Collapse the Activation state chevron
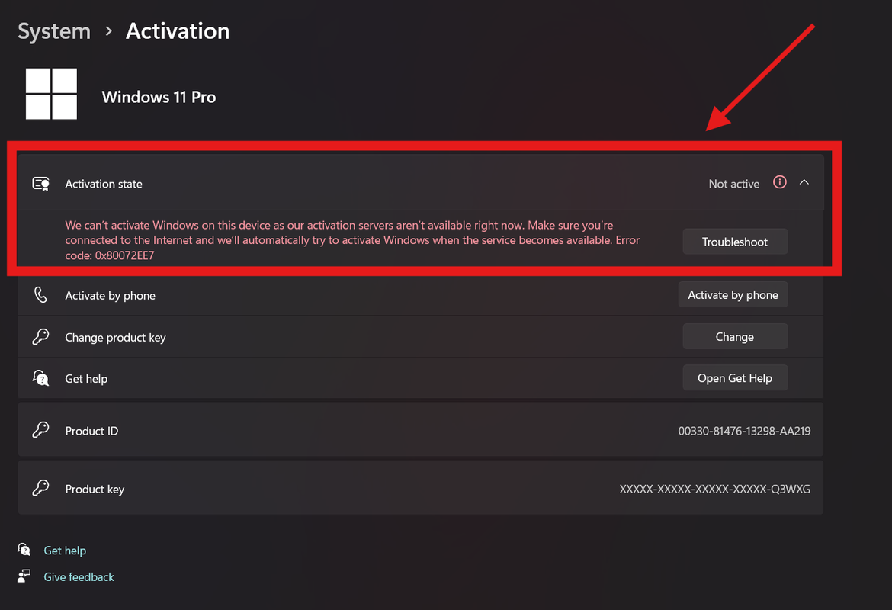 [x=804, y=182]
